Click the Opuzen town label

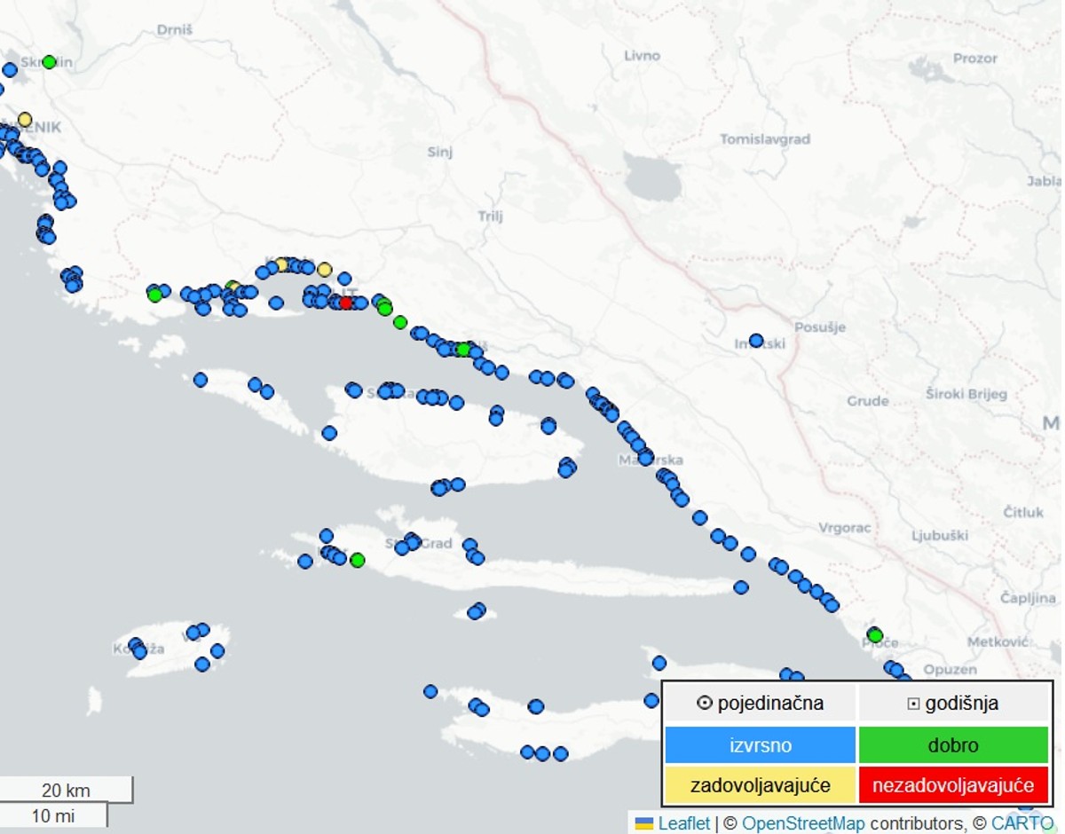click(950, 669)
